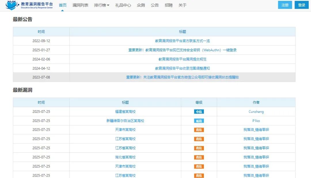Image resolution: width=311 pixels, height=178 pixels.
Task: Select the 首页 navigation item
Action: coord(62,5)
